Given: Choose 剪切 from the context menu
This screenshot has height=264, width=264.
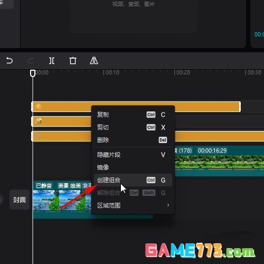Looking at the screenshot, I should pyautogui.click(x=133, y=127).
